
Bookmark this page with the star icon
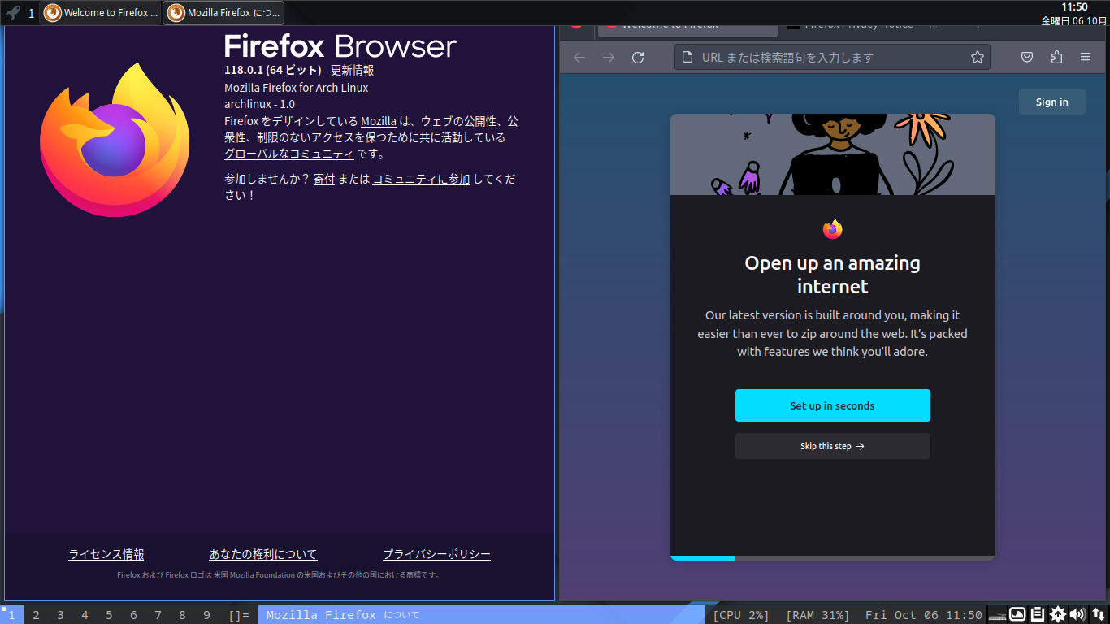(978, 57)
